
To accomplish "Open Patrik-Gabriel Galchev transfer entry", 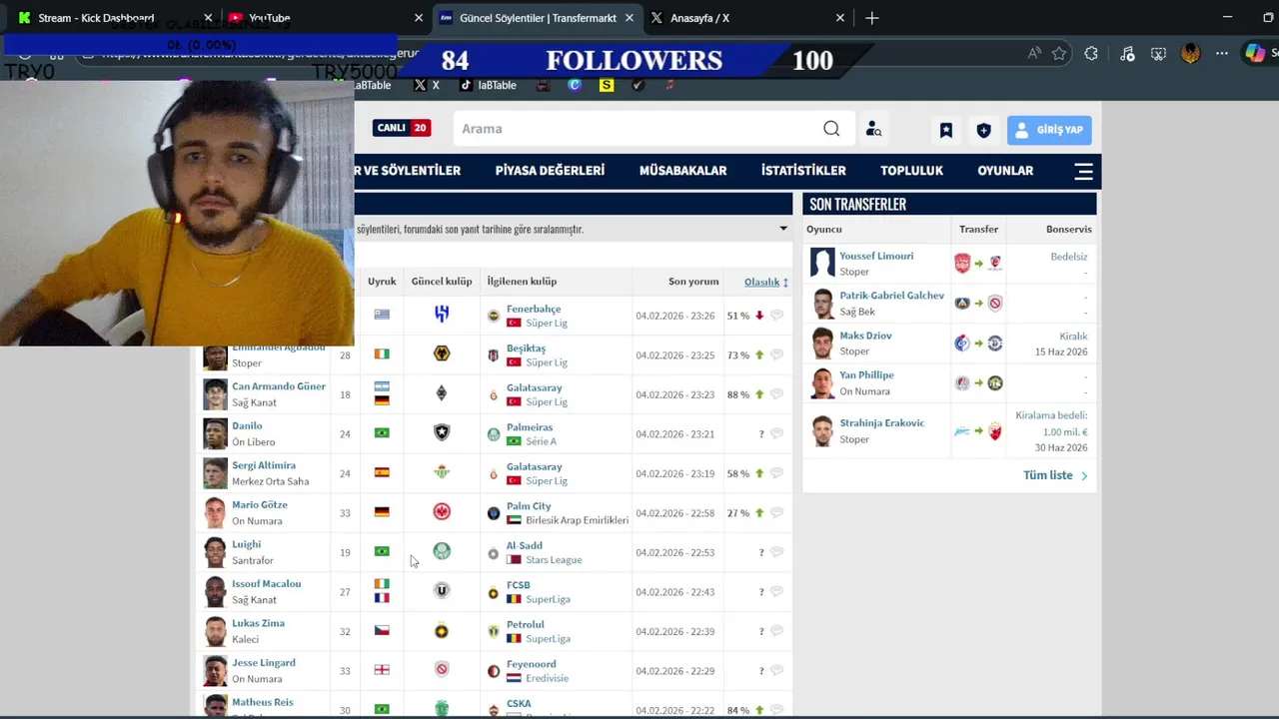I will [x=891, y=296].
